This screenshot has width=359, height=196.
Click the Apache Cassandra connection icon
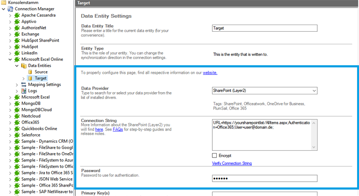pyautogui.click(x=18, y=15)
